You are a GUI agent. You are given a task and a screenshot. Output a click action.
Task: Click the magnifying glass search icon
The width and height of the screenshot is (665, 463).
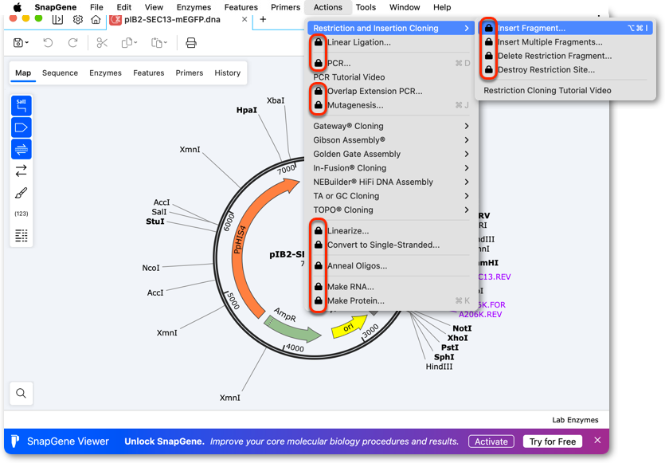coord(22,393)
